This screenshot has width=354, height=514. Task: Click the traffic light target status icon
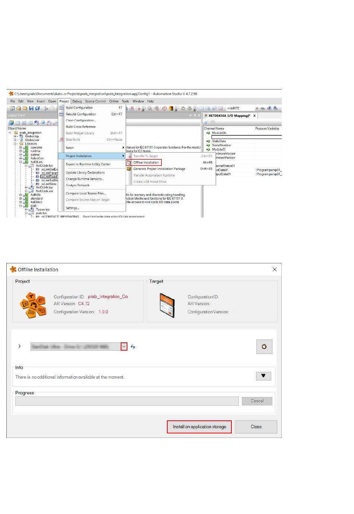(x=171, y=108)
